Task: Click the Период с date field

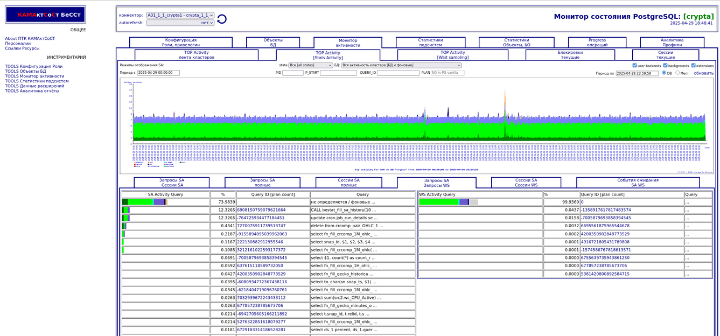Action: pos(158,73)
